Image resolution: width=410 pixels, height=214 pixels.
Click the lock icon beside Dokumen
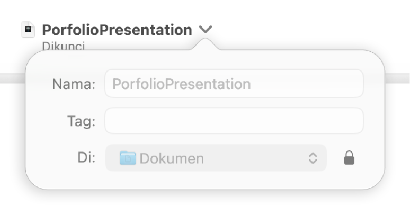pos(349,158)
